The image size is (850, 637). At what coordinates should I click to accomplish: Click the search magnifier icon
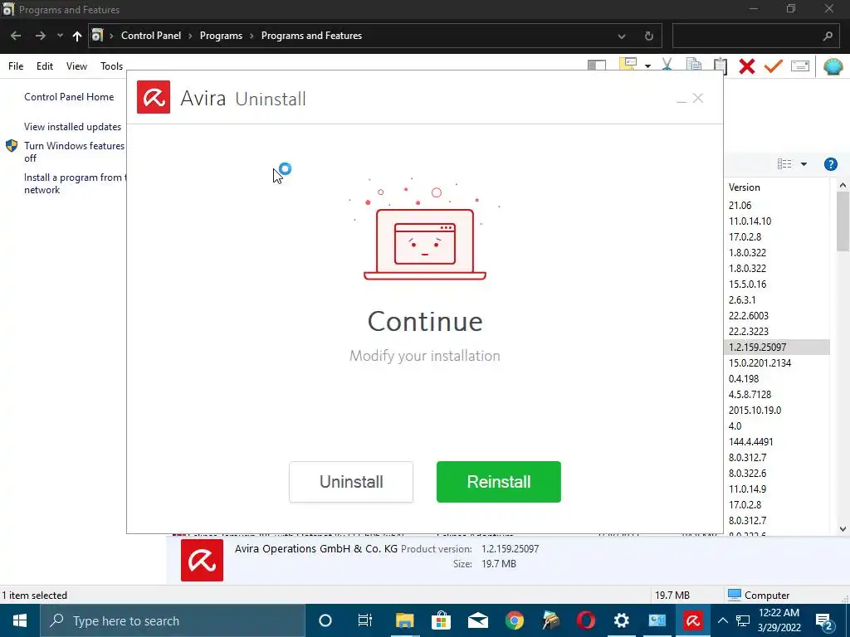coord(828,36)
